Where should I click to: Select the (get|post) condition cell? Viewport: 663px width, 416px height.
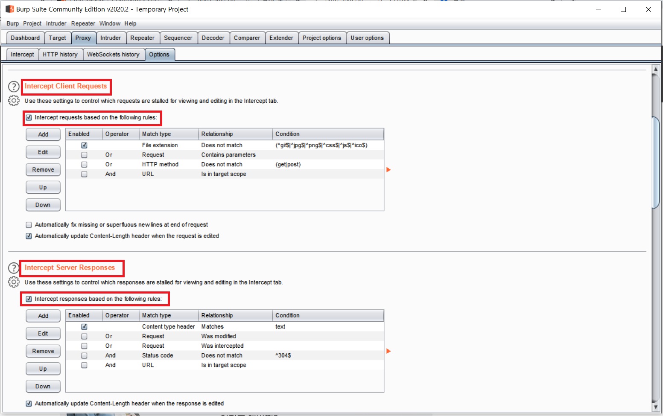[328, 165]
